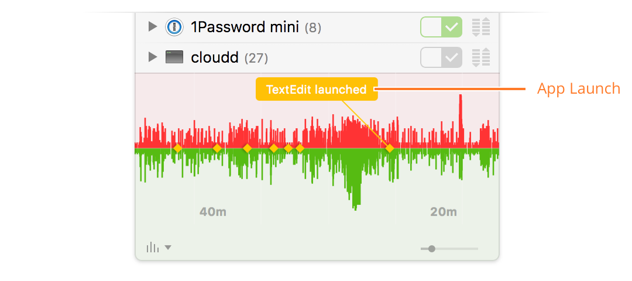Expand the 1Password mini process row

(152, 27)
